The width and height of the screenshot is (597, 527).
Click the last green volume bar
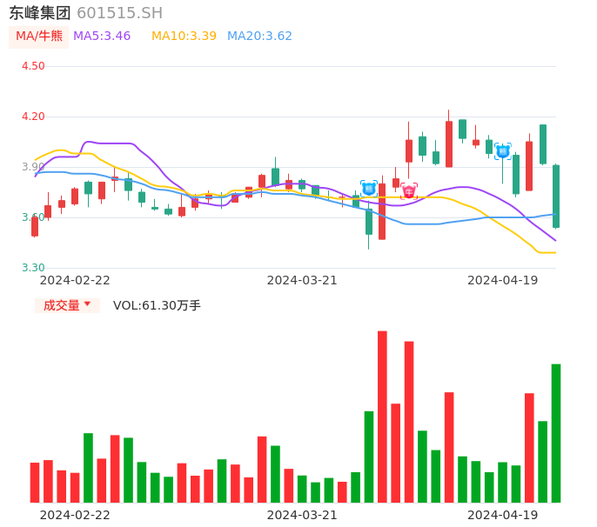coord(556,432)
